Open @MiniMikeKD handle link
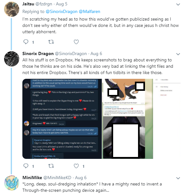 (57, 178)
